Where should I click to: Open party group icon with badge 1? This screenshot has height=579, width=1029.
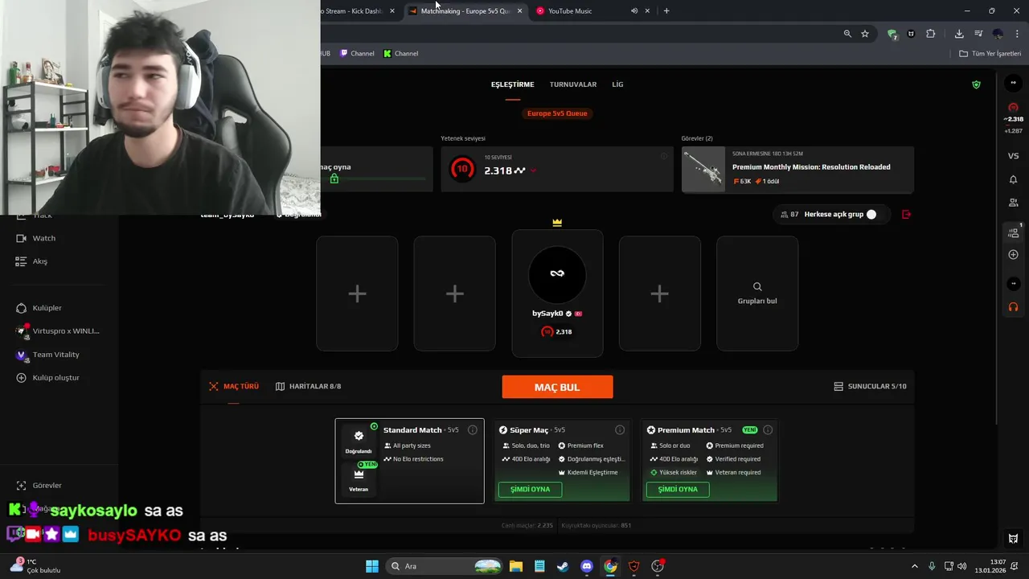tap(1013, 232)
